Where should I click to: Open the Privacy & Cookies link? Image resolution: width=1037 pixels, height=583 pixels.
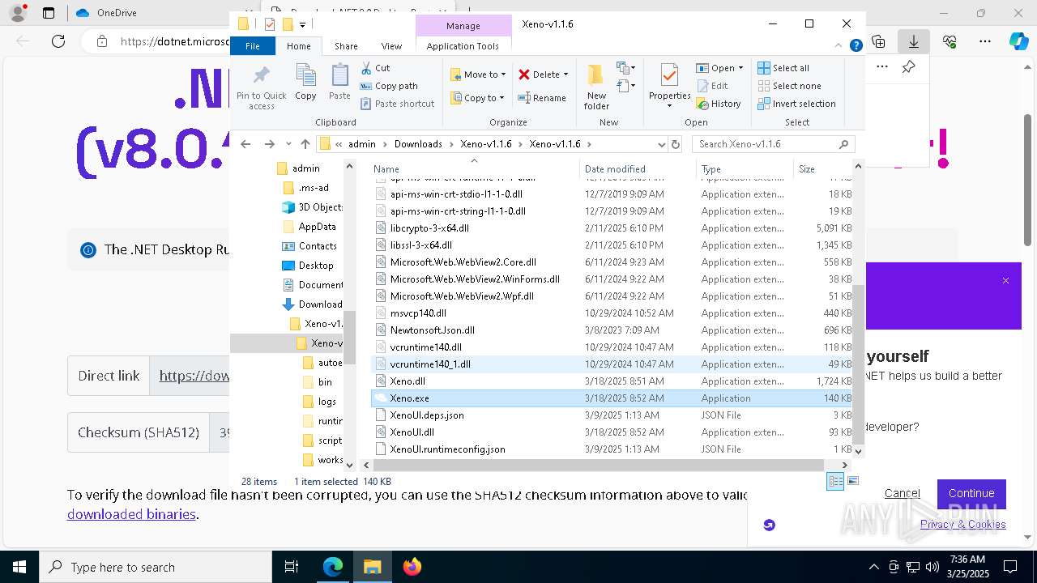pyautogui.click(x=962, y=524)
